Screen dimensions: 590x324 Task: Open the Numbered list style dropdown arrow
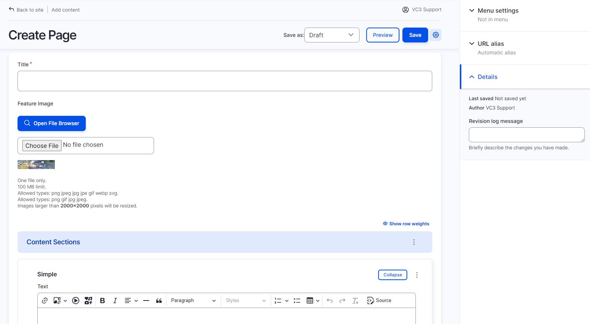287,301
